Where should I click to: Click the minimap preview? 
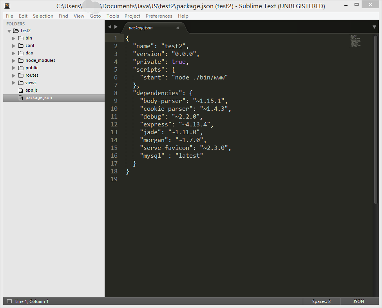[355, 41]
